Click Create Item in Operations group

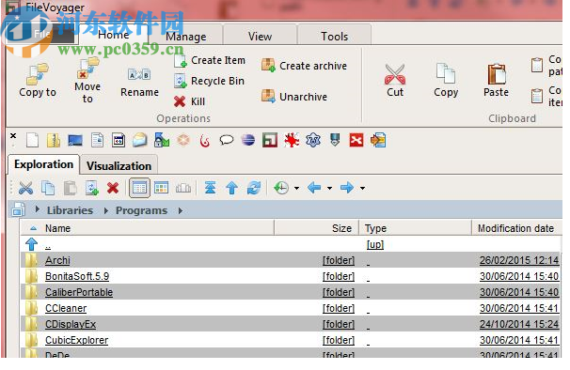point(210,61)
